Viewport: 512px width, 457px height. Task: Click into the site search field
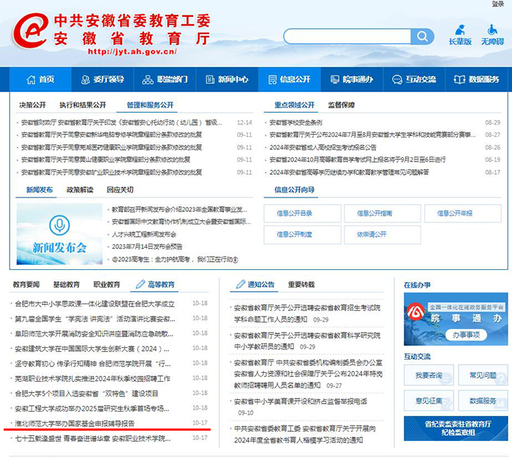tap(347, 37)
